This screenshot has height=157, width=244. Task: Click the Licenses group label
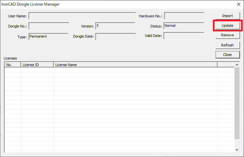click(x=10, y=58)
